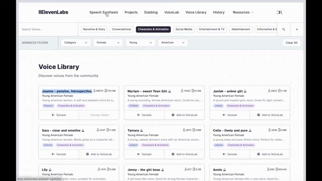Add Sara - clear and emotive to VoiceLab
This screenshot has width=322, height=181.
(x=99, y=154)
